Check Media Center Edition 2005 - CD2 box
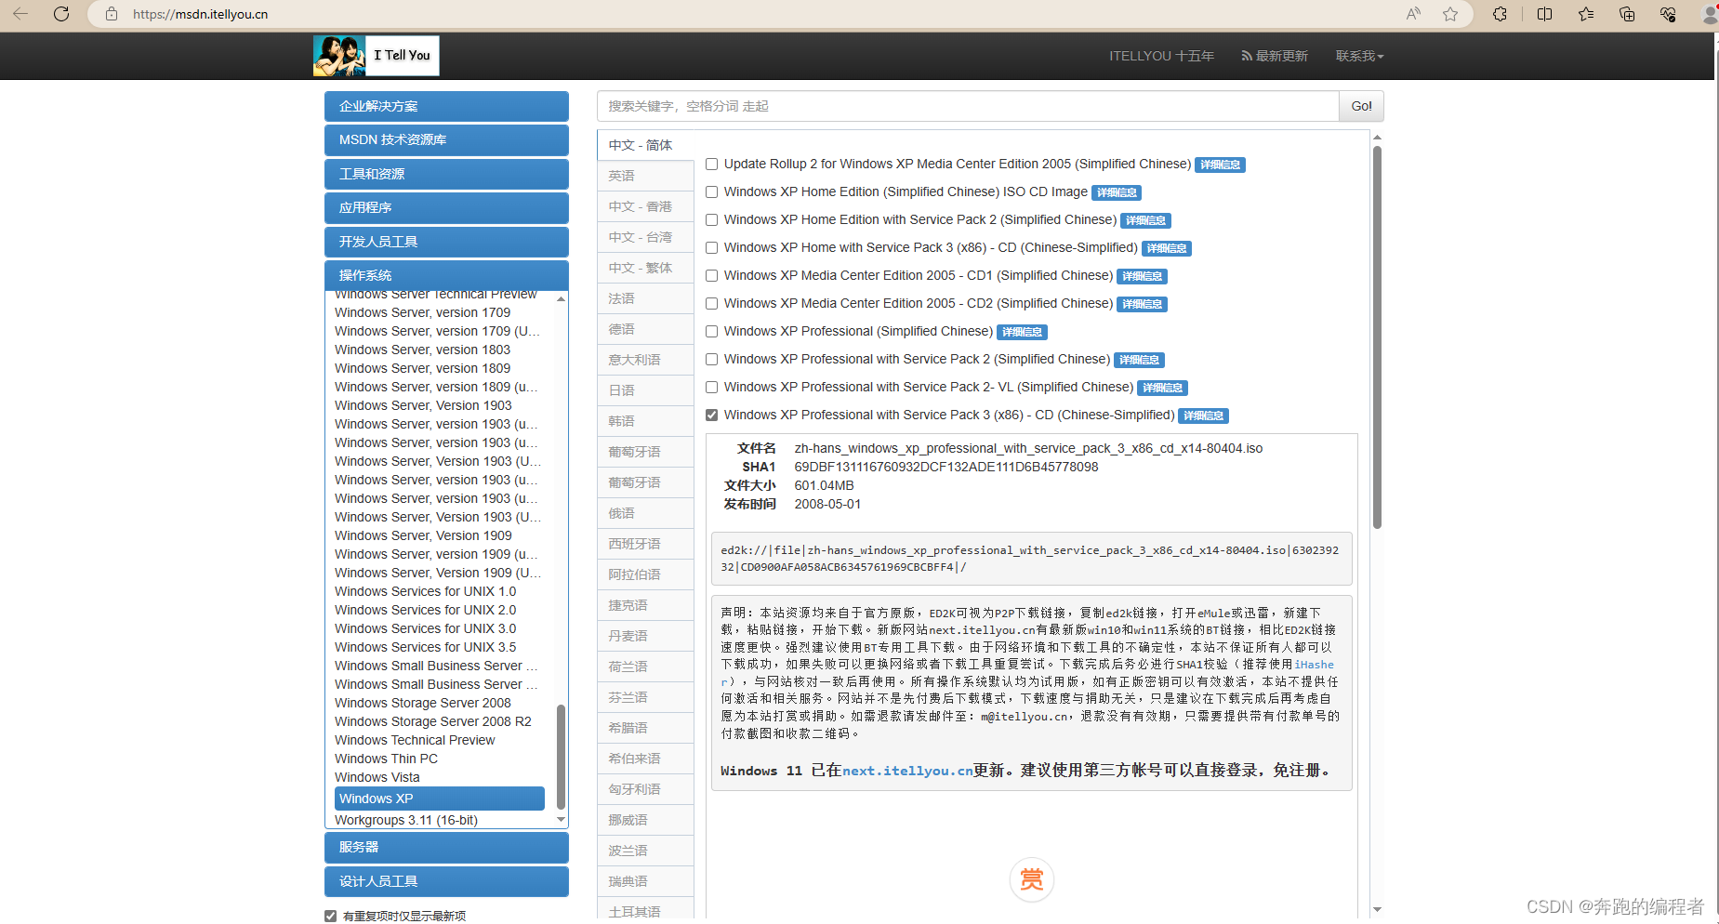 pos(711,304)
